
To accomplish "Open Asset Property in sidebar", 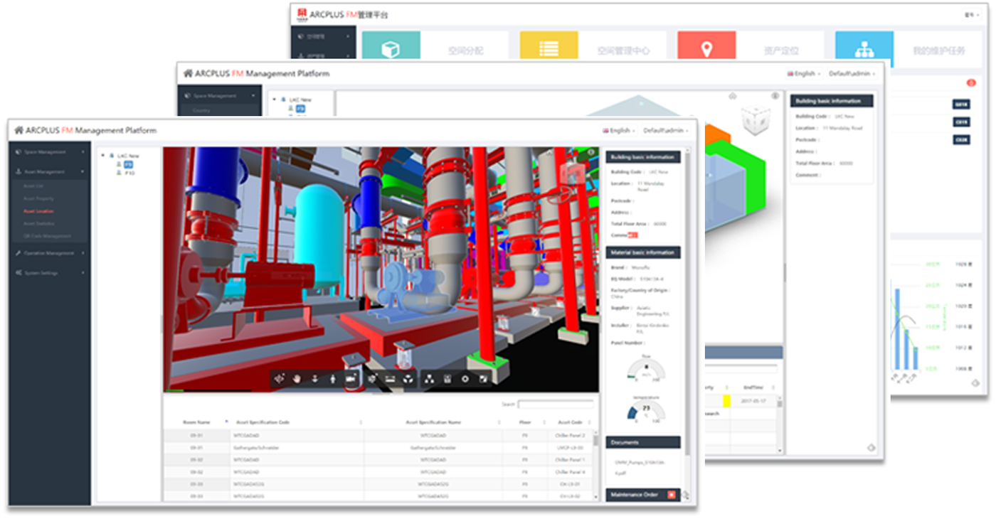I will pos(38,198).
